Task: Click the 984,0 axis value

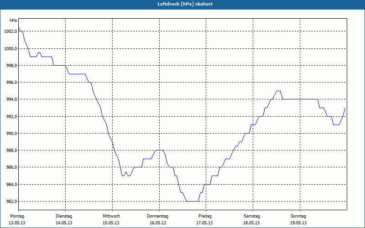Action: 11,185
